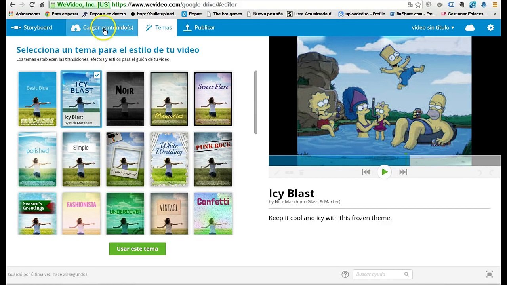This screenshot has height=285, width=507.
Task: Expand the bookmarks overflow chevron
Action: pyautogui.click(x=495, y=14)
